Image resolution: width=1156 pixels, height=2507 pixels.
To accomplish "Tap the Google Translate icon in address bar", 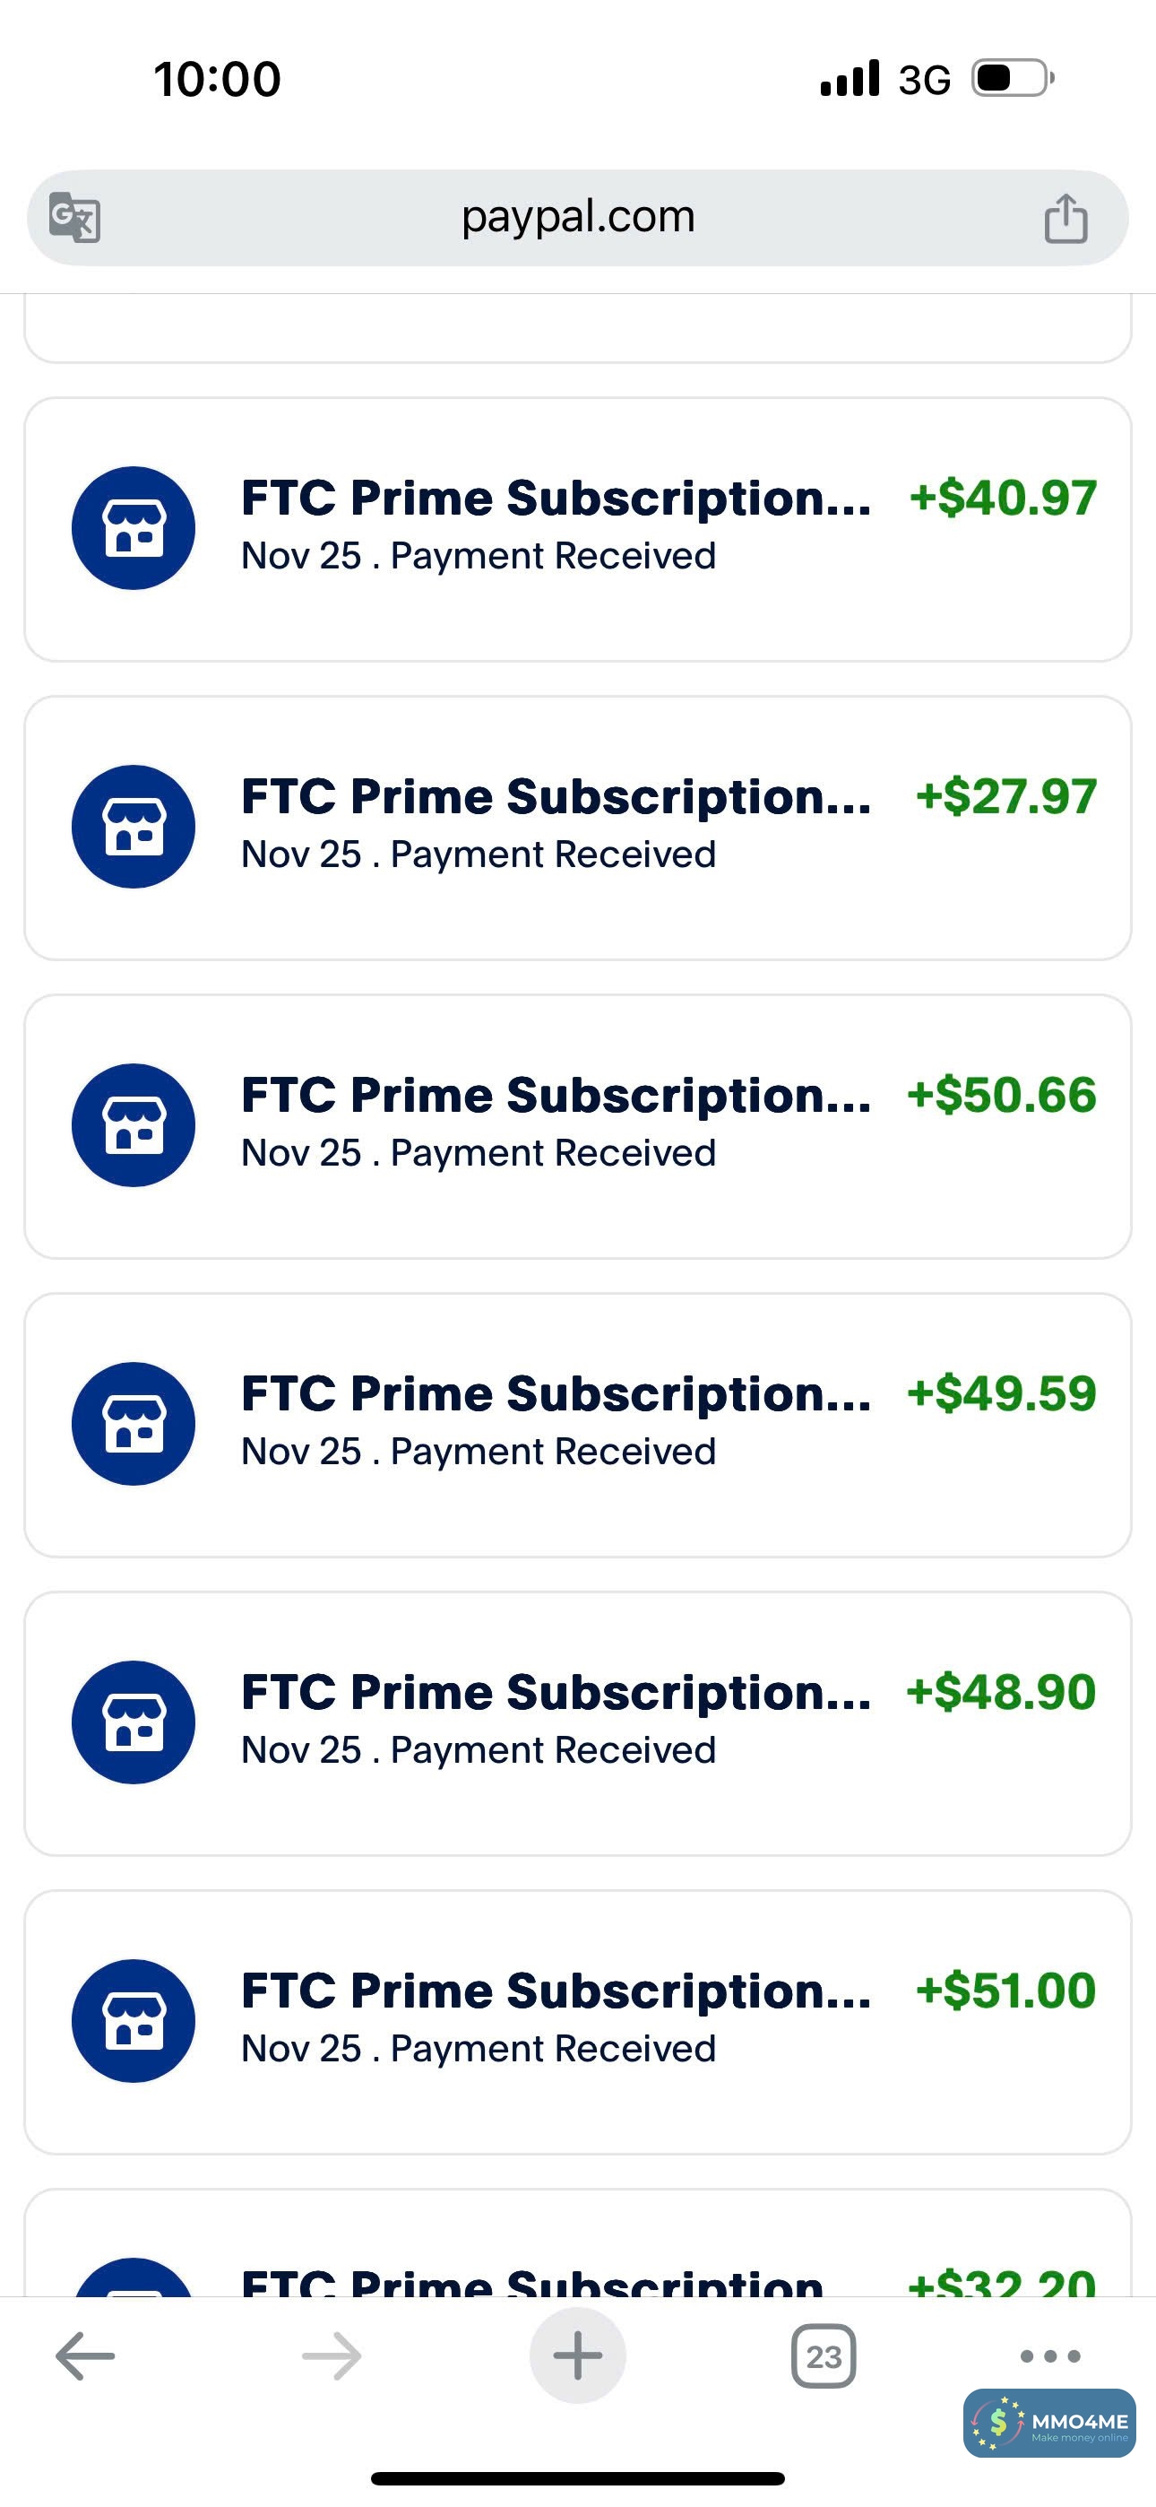I will (75, 217).
